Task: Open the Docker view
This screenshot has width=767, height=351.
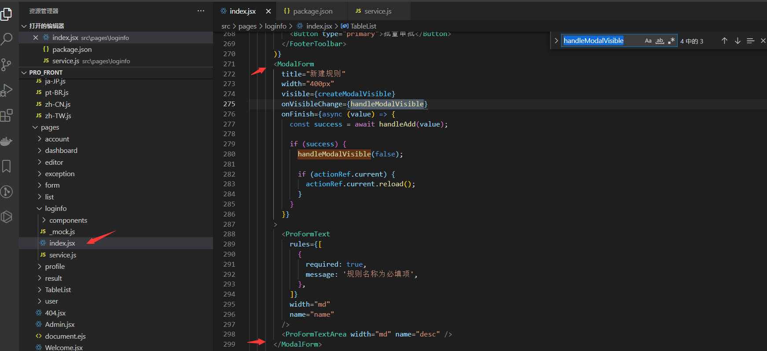Action: (x=6, y=141)
